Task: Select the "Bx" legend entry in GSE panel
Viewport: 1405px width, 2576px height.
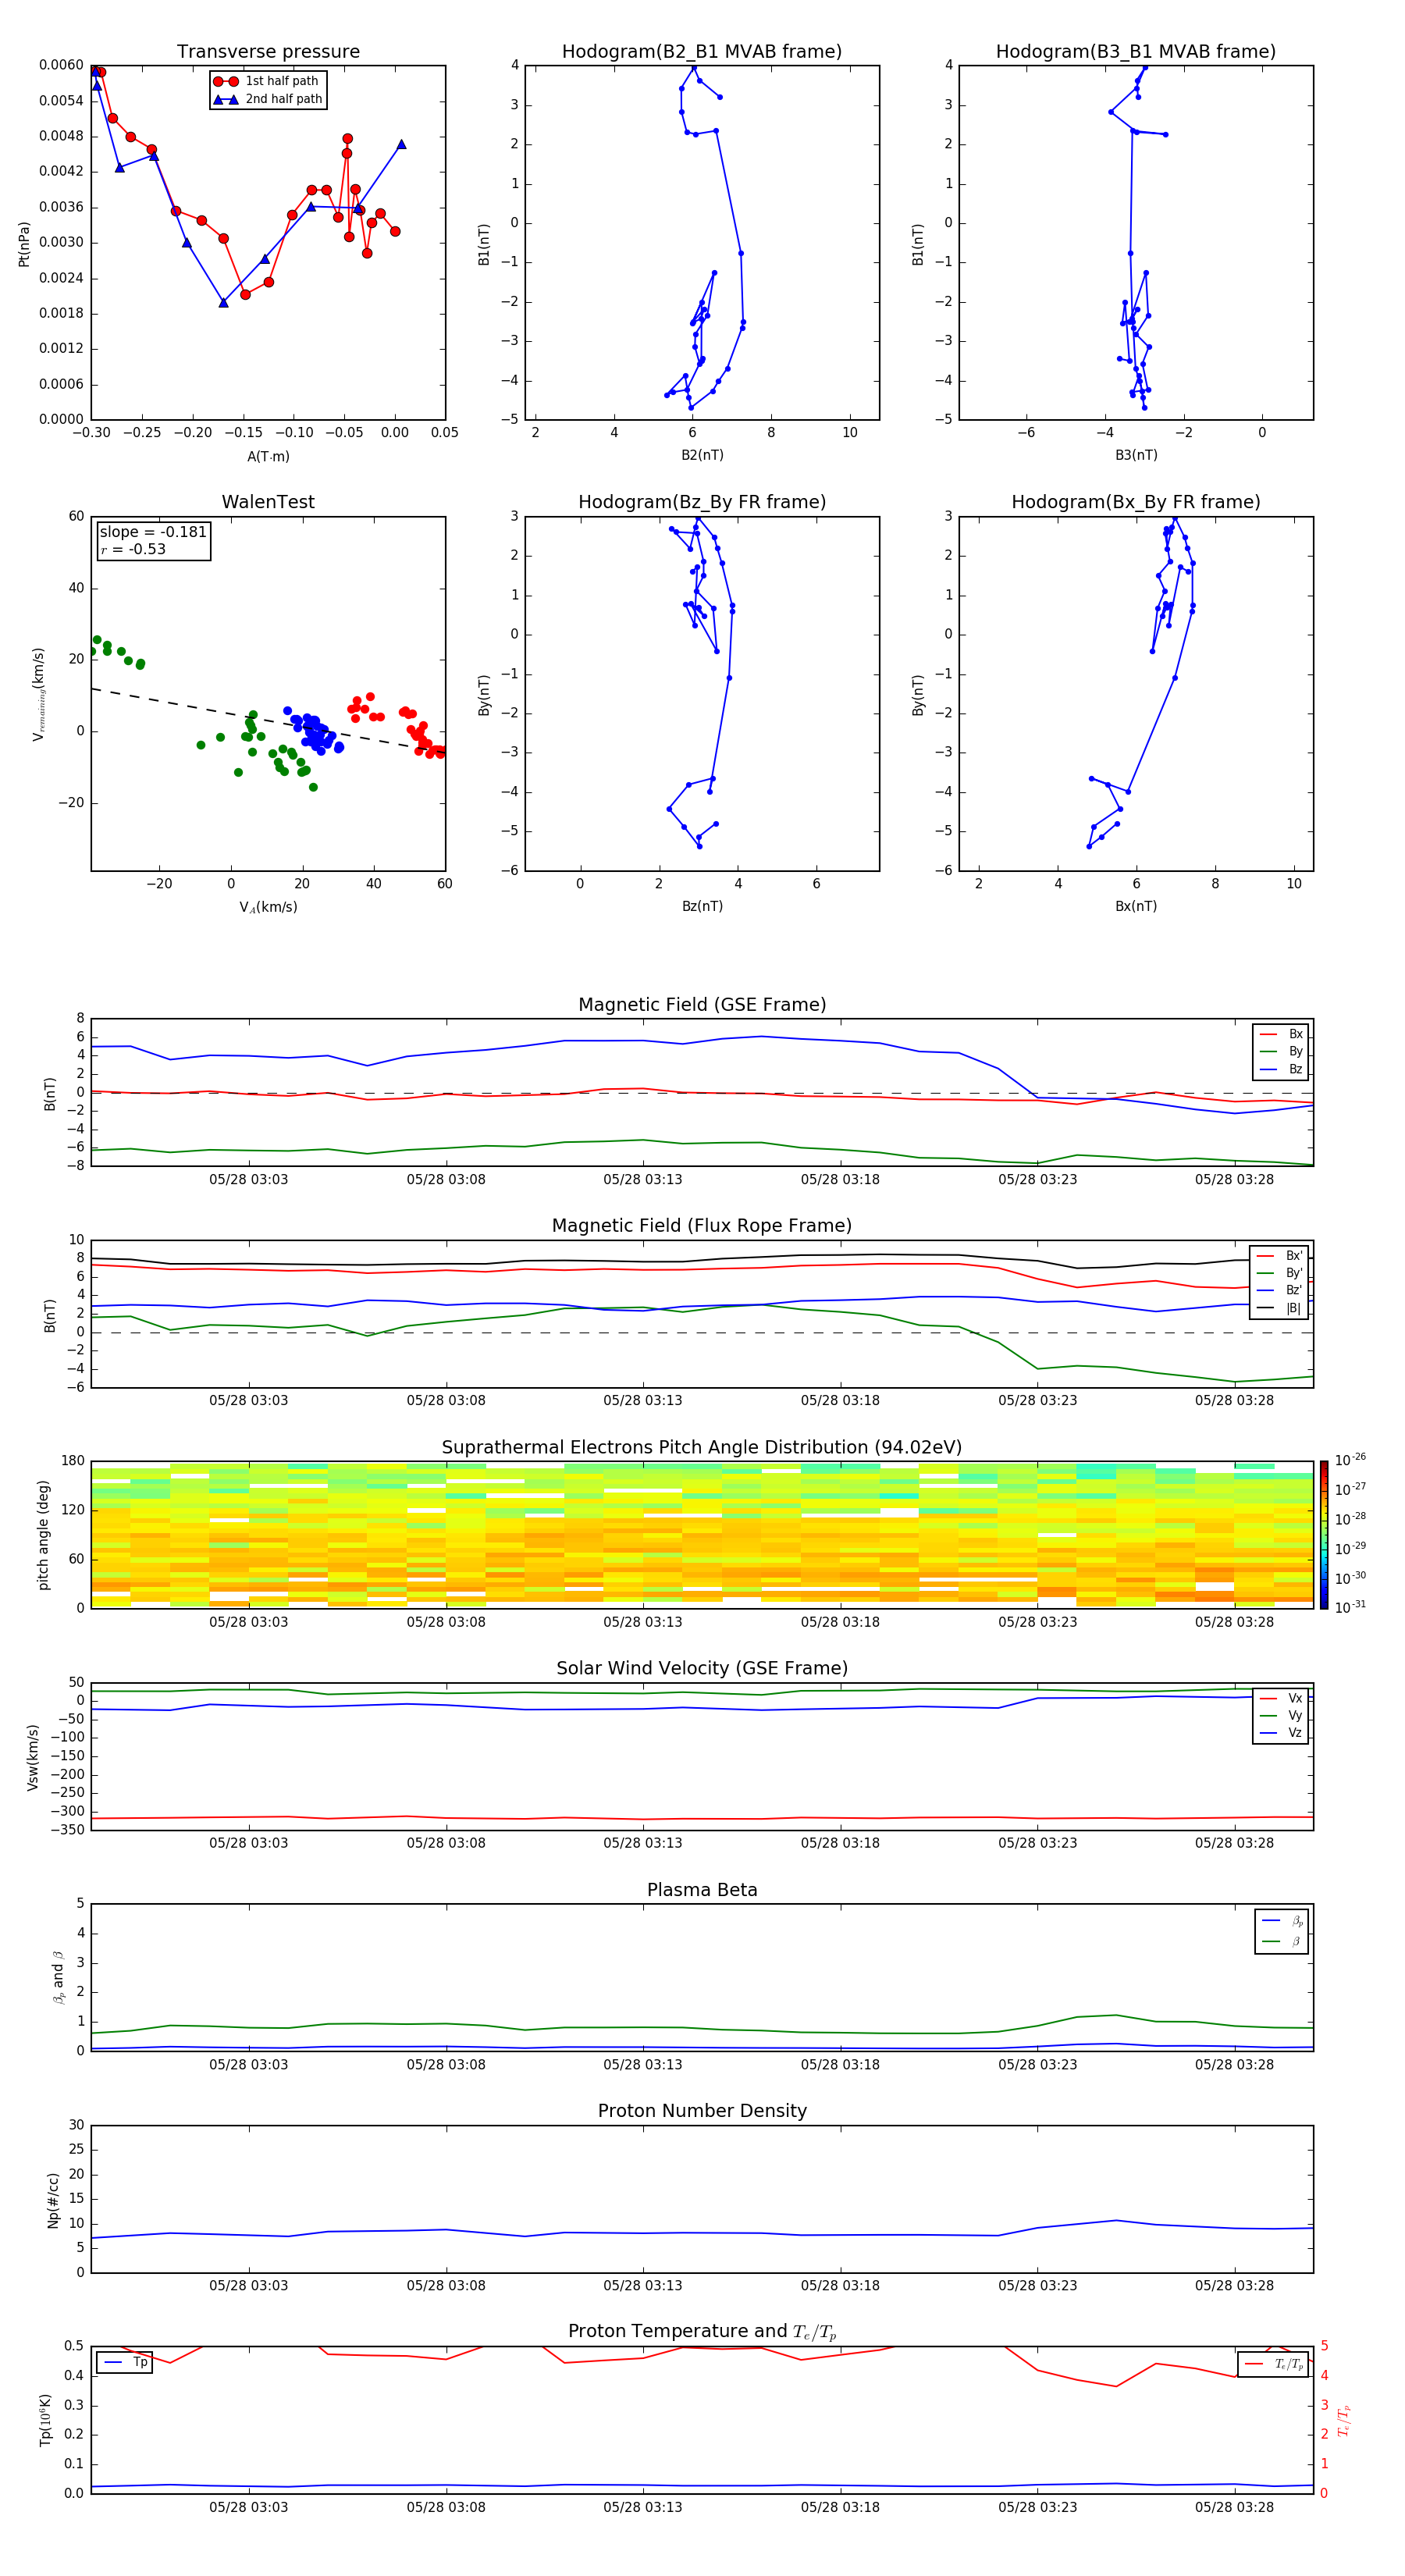Action: tap(1281, 1034)
